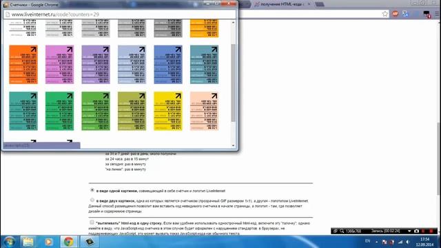The image size is (441, 248).
Task: Click the main window's vertical scrollbar thumb
Action: pos(439,159)
